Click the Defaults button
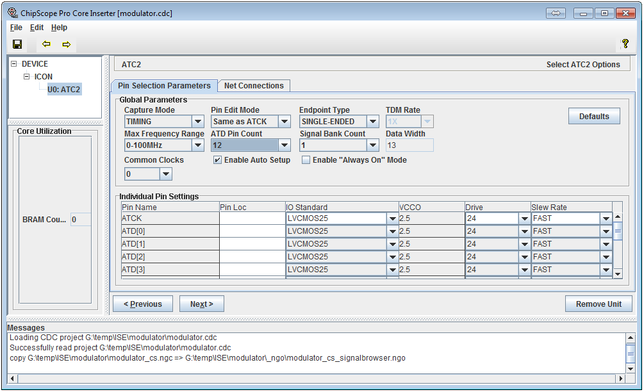This screenshot has width=644, height=392. pyautogui.click(x=594, y=116)
